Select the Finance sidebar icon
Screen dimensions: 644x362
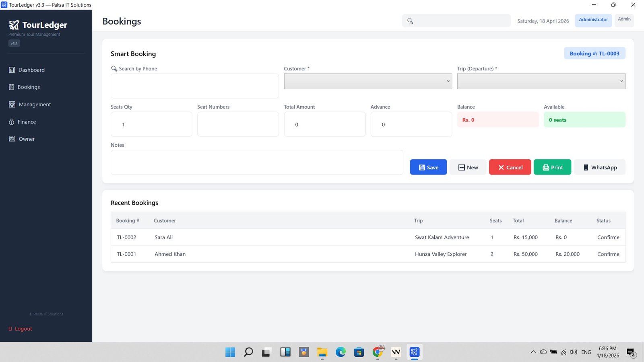[12, 121]
